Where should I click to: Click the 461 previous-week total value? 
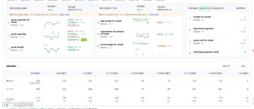click(38, 89)
